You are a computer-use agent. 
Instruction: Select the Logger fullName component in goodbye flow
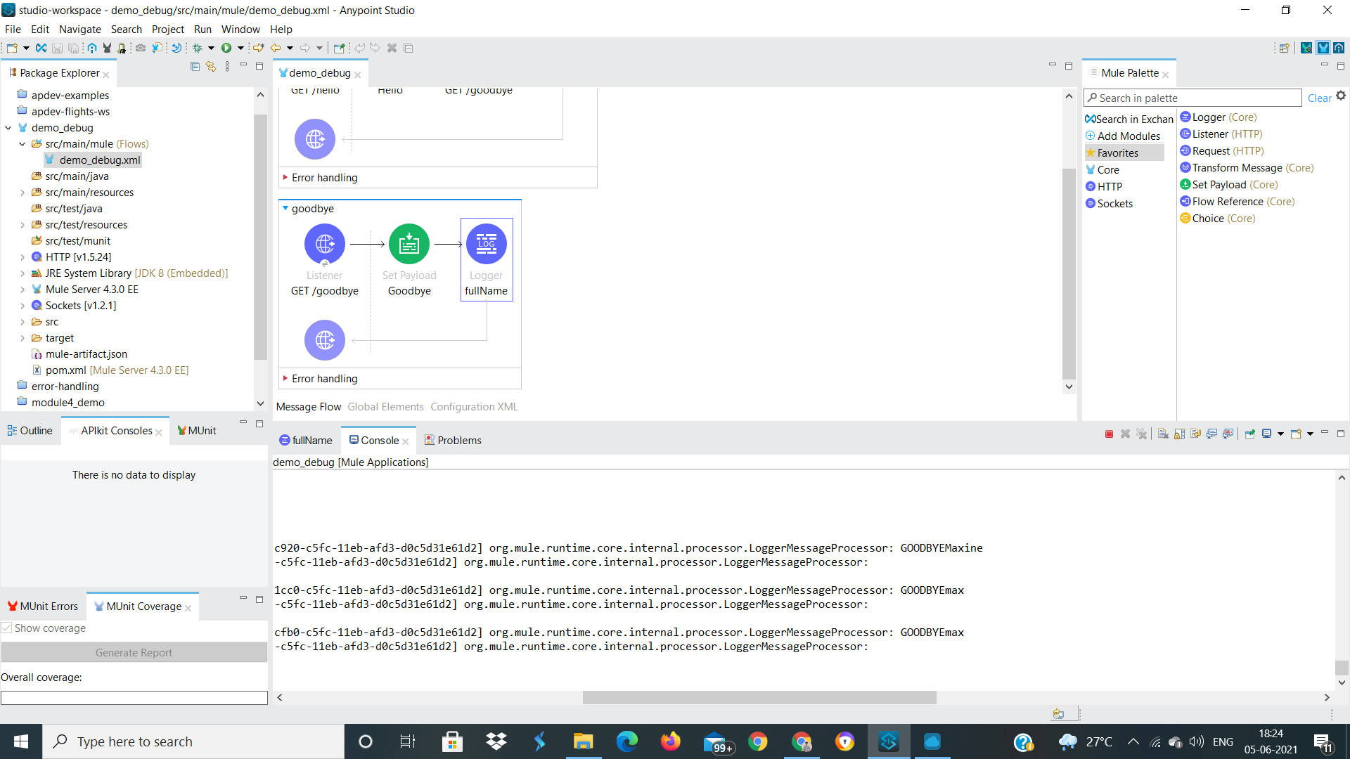tap(486, 245)
